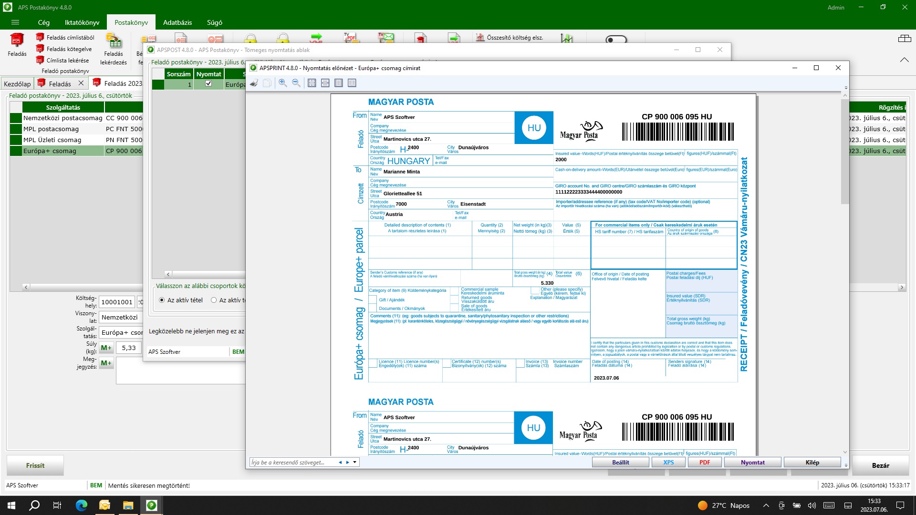916x515 pixels.
Task: Open the Adatbázis menu
Action: 177,22
